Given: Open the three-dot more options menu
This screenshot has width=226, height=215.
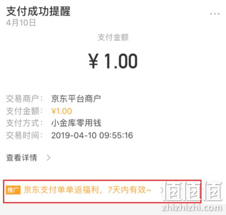Looking at the screenshot, I should [215, 14].
